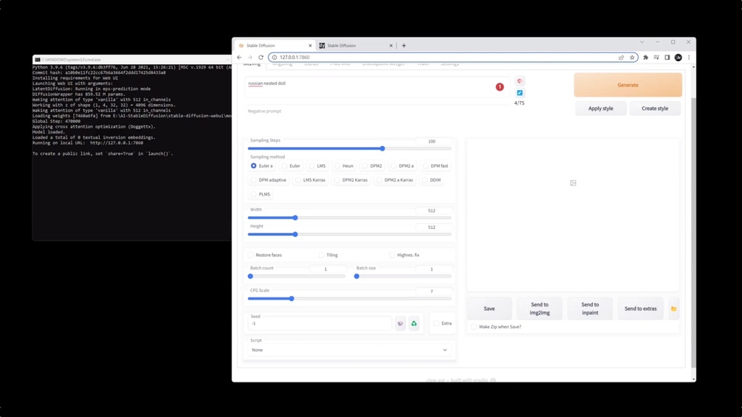Image resolution: width=742 pixels, height=417 pixels.
Task: Click the Seed input field
Action: pos(320,323)
